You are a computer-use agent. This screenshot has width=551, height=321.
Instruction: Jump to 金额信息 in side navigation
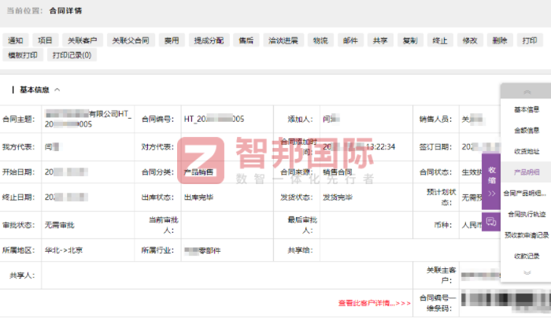point(526,130)
